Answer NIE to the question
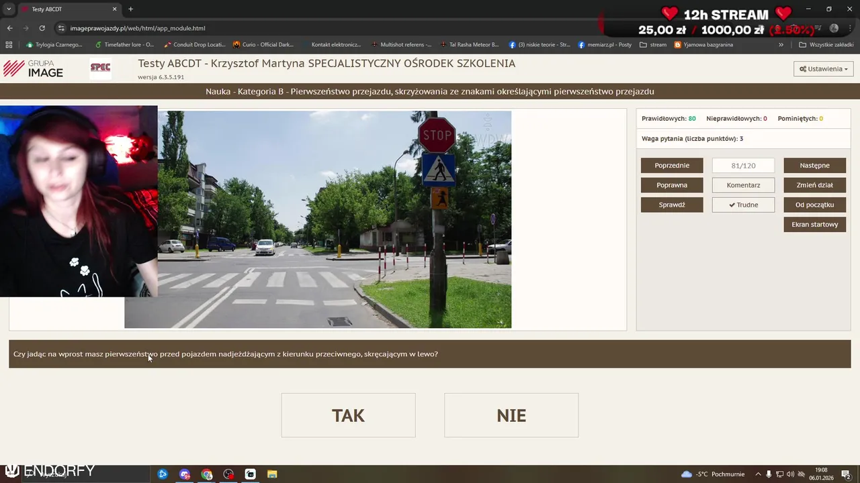The height and width of the screenshot is (483, 860). tap(511, 415)
